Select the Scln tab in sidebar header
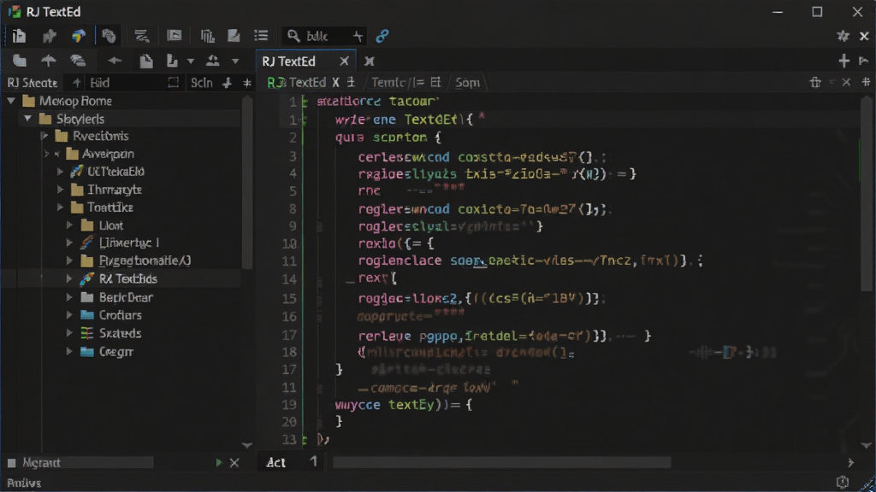This screenshot has width=876, height=492. (202, 83)
